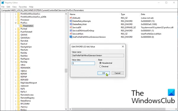Open the File menu
Screen dimensions: 178x111
[3, 7]
